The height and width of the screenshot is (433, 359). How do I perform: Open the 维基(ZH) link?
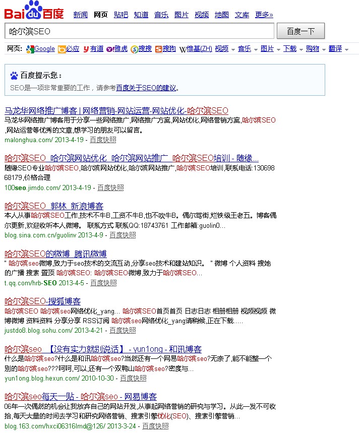coord(199,49)
